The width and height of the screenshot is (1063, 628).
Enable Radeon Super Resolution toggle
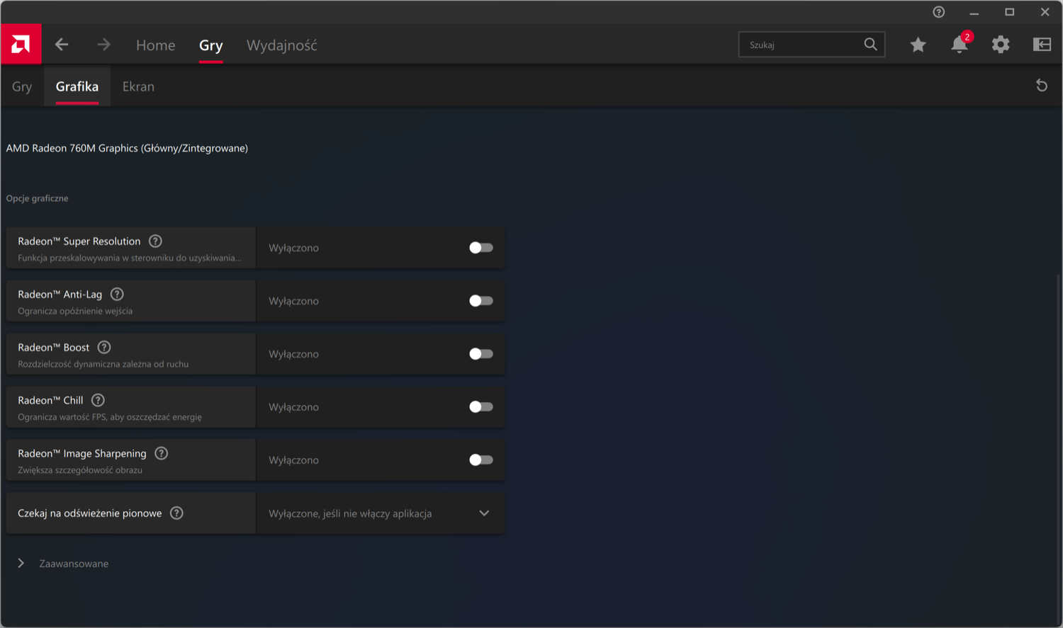[481, 248]
